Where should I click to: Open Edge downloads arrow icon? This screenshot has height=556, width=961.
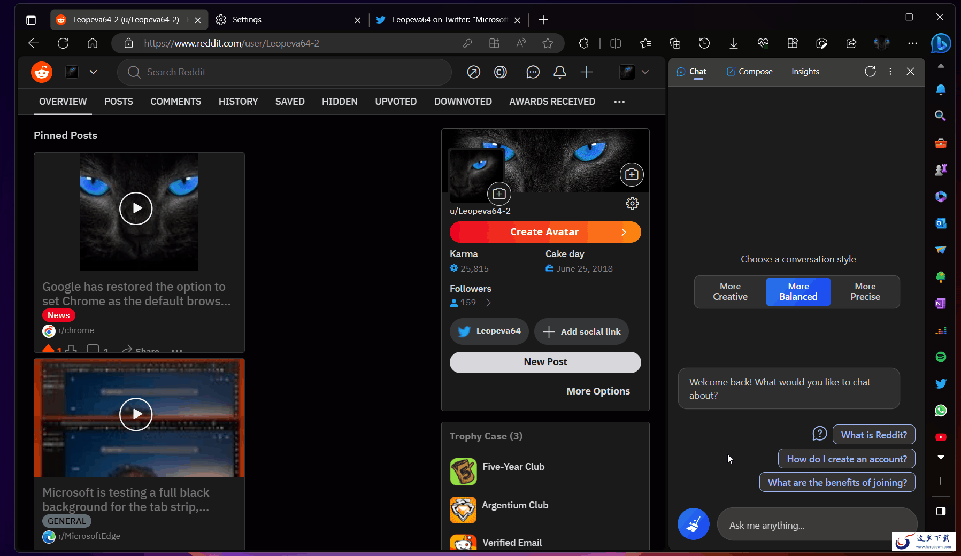[734, 43]
